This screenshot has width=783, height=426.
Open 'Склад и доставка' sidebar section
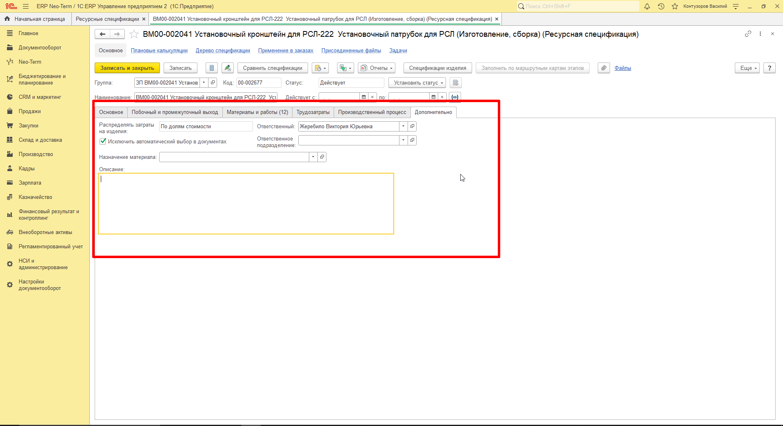(40, 140)
